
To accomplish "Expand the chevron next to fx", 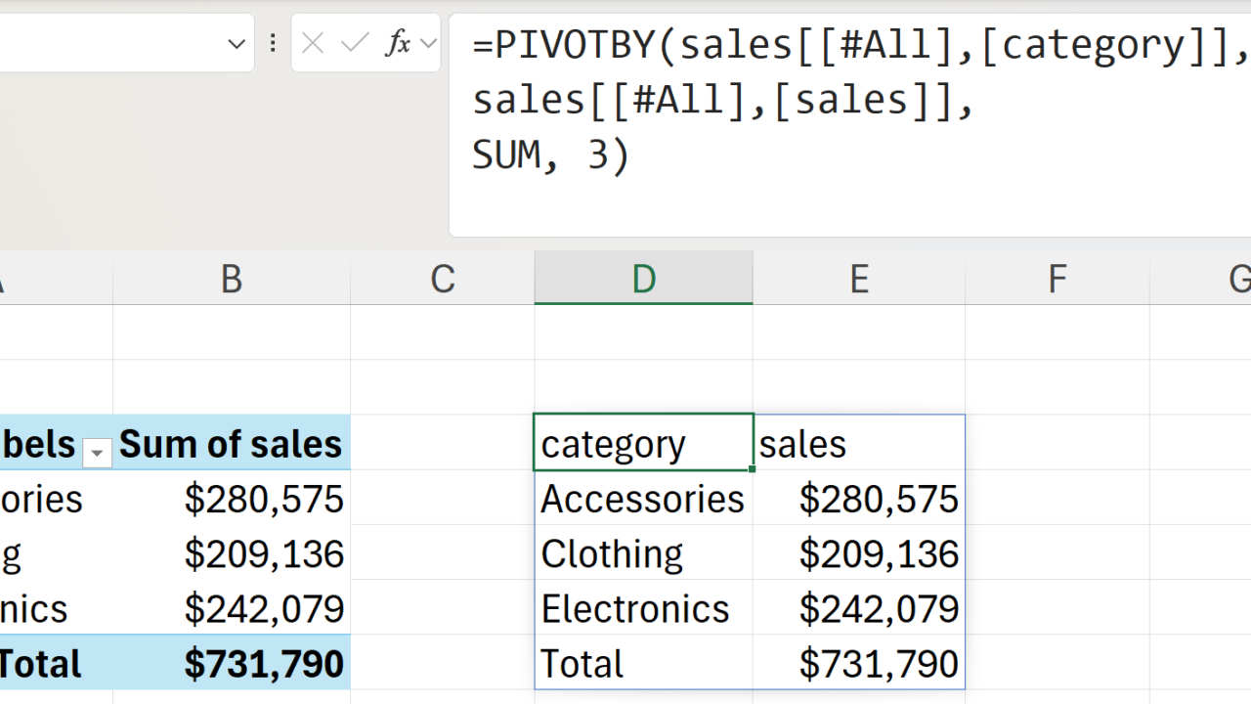I will tap(427, 43).
